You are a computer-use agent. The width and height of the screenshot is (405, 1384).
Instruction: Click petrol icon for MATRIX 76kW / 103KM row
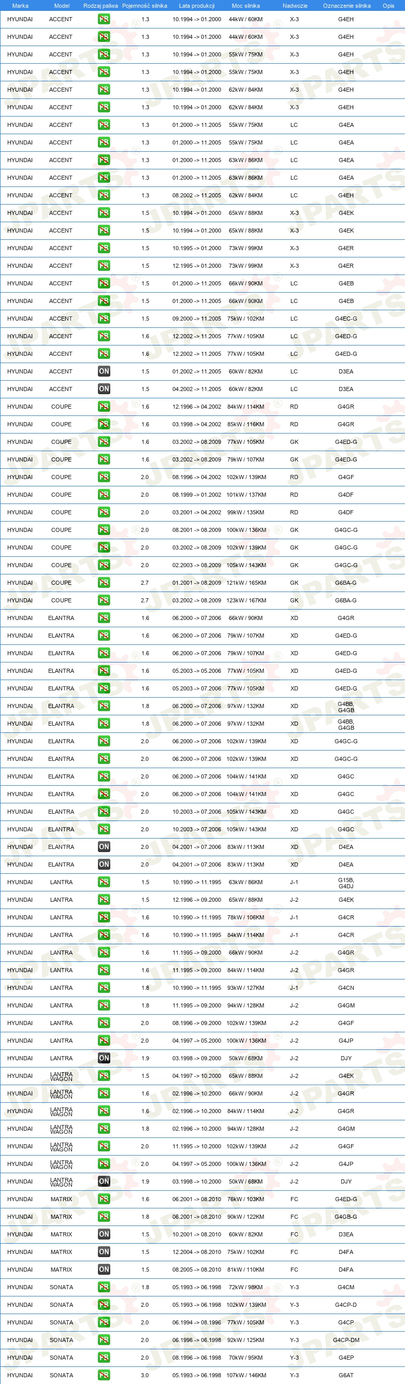pyautogui.click(x=104, y=1199)
